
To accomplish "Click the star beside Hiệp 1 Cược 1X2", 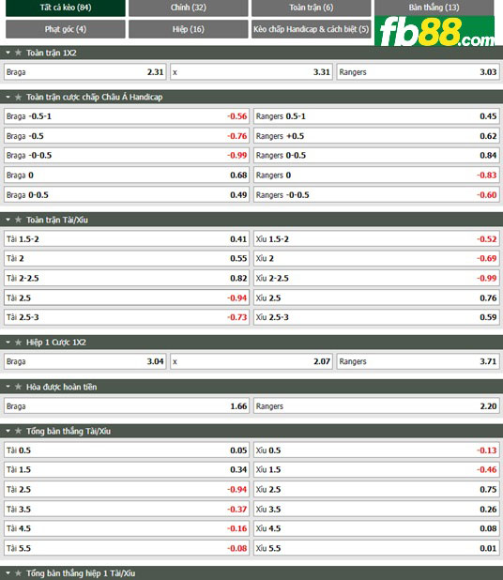I will click(18, 343).
